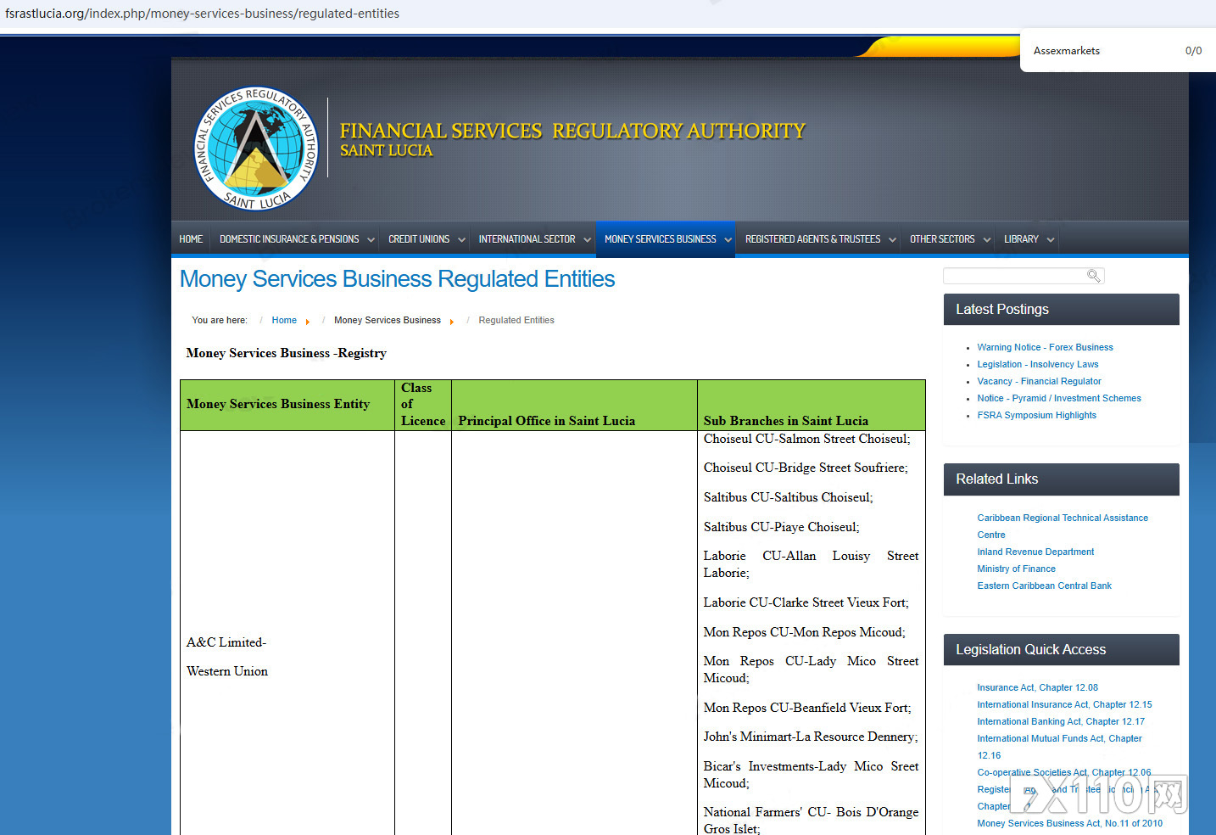Click the Home breadcrumb link
The height and width of the screenshot is (835, 1216).
click(284, 320)
